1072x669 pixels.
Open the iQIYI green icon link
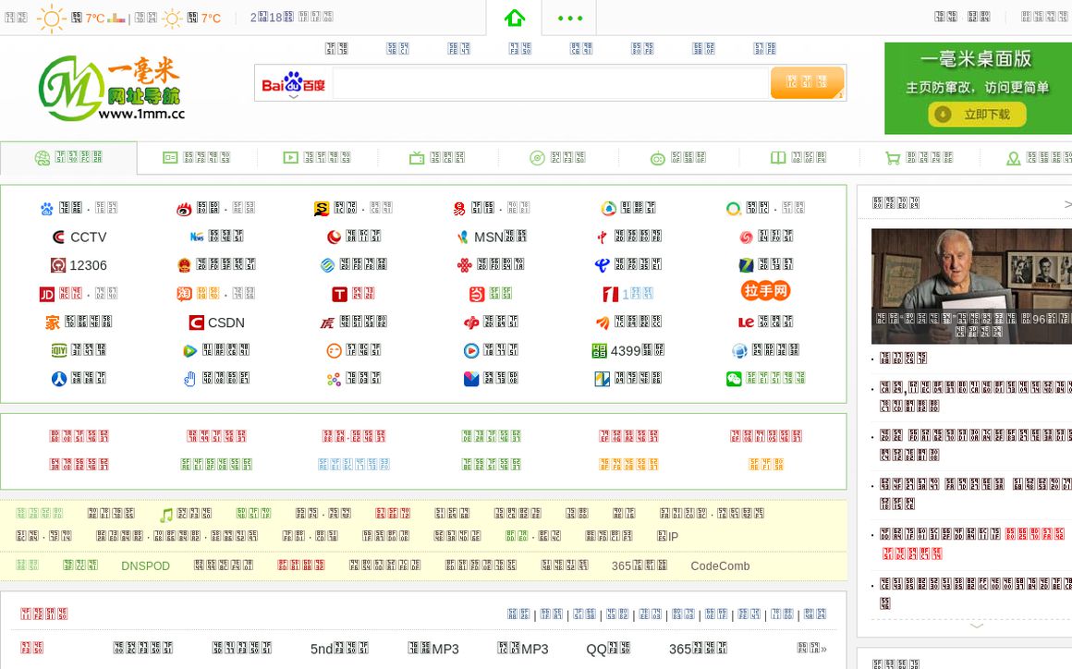coord(59,350)
